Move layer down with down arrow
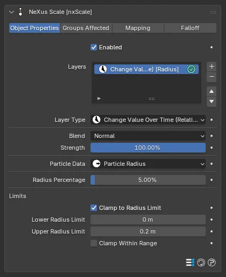 (212, 101)
